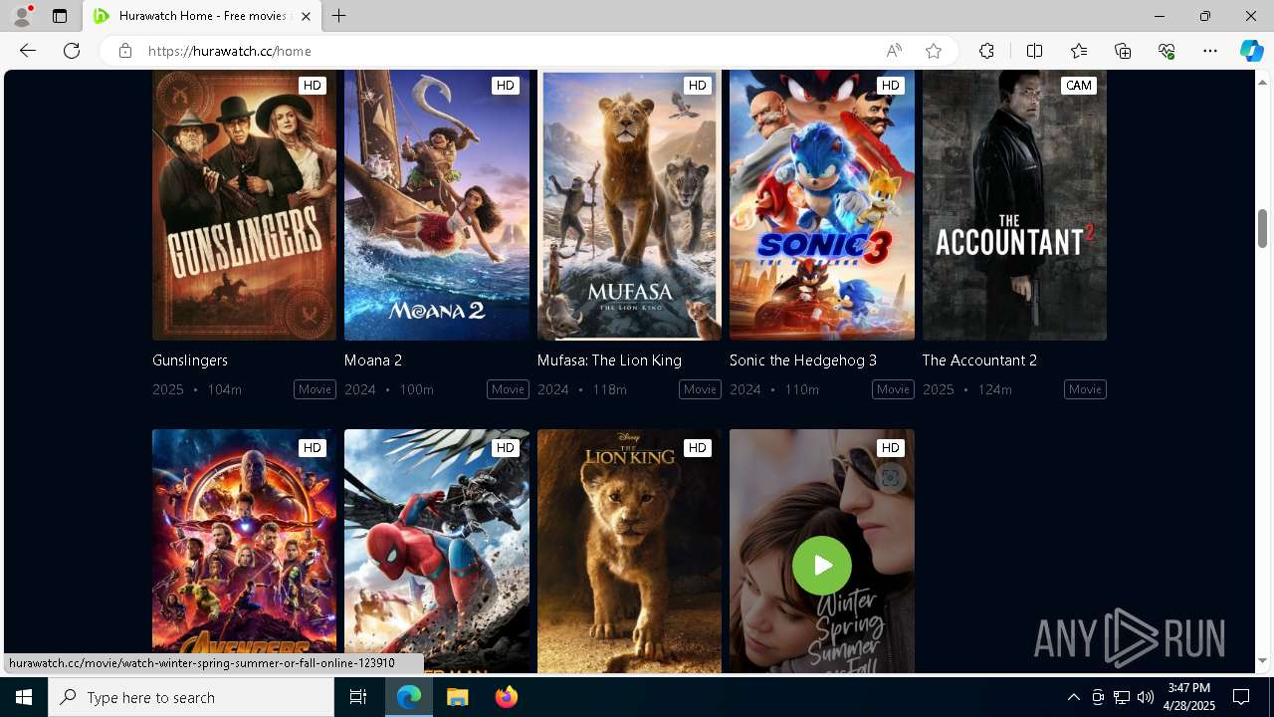The width and height of the screenshot is (1274, 717).
Task: Open the Notifications center icon
Action: [1241, 697]
